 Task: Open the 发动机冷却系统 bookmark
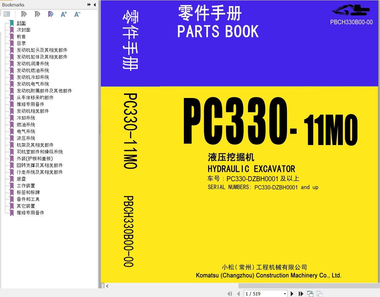click(33, 77)
